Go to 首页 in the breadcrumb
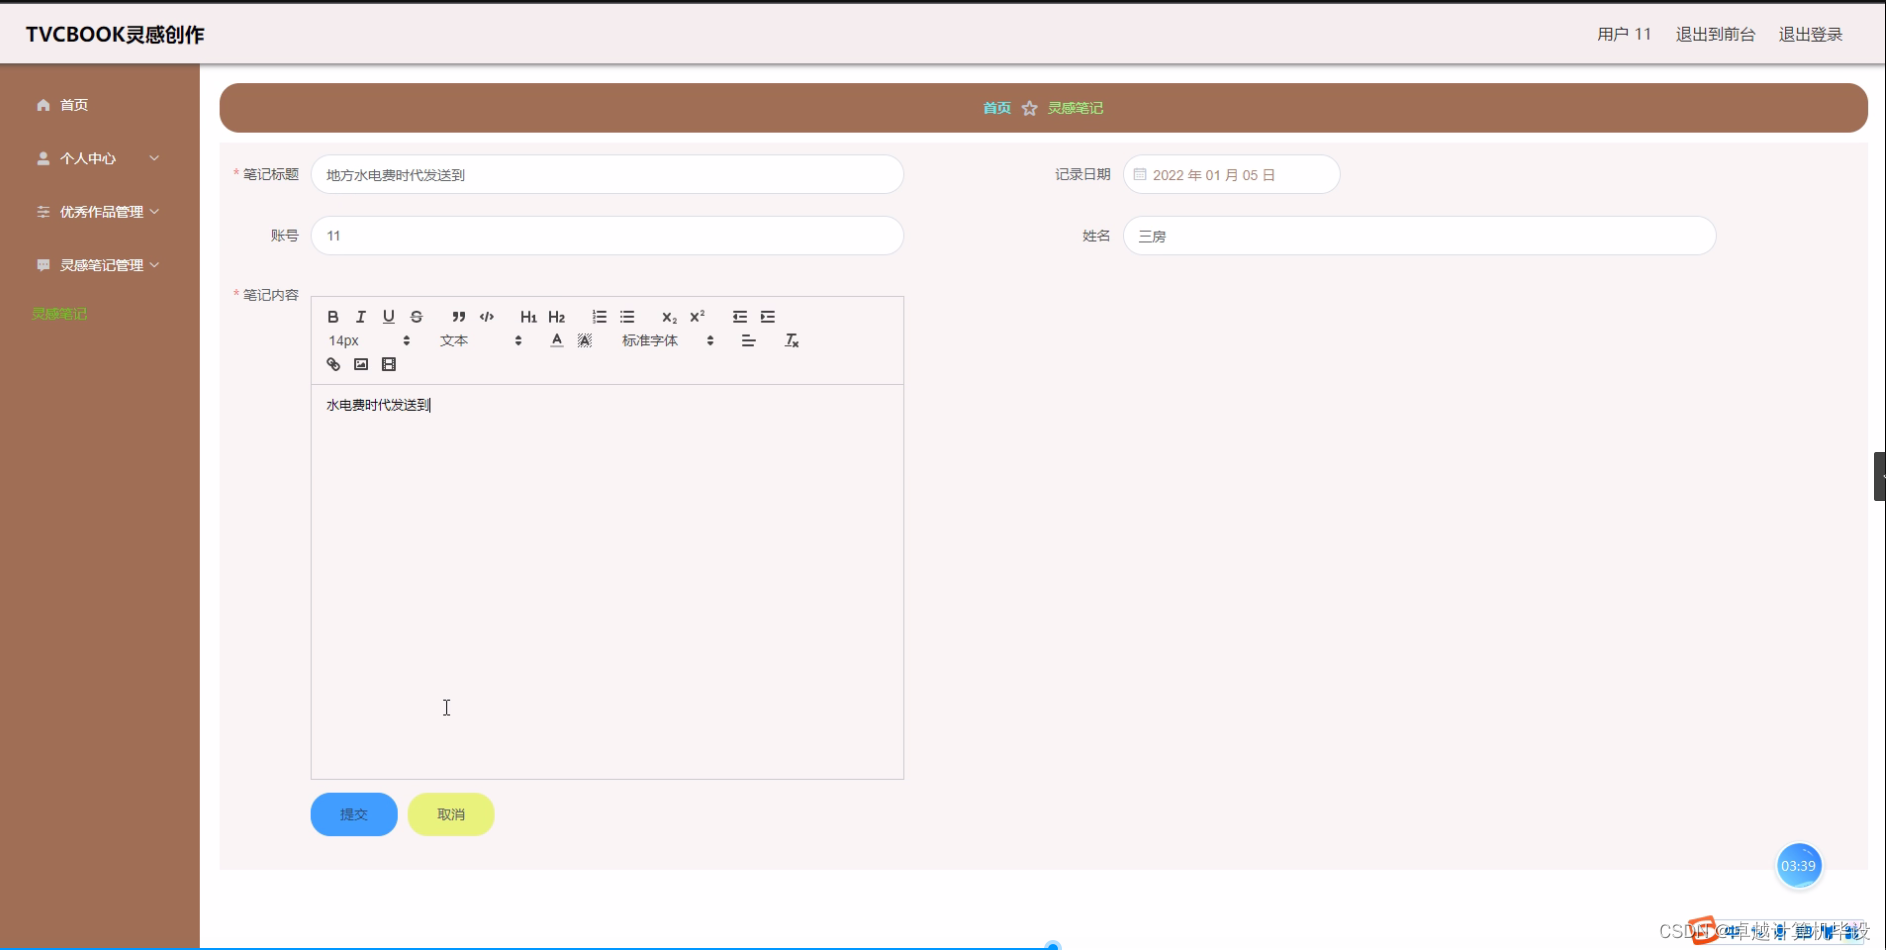1886x950 pixels. (997, 108)
